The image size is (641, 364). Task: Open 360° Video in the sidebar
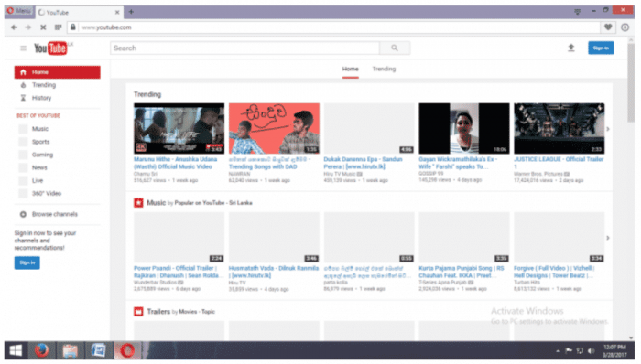point(46,193)
